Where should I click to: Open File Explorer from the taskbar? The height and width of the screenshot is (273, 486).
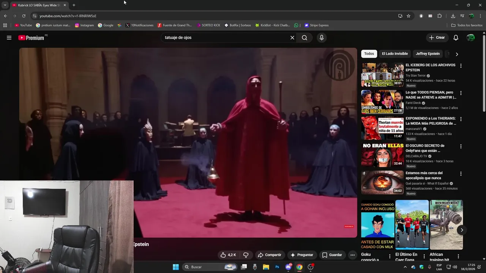tap(266, 267)
